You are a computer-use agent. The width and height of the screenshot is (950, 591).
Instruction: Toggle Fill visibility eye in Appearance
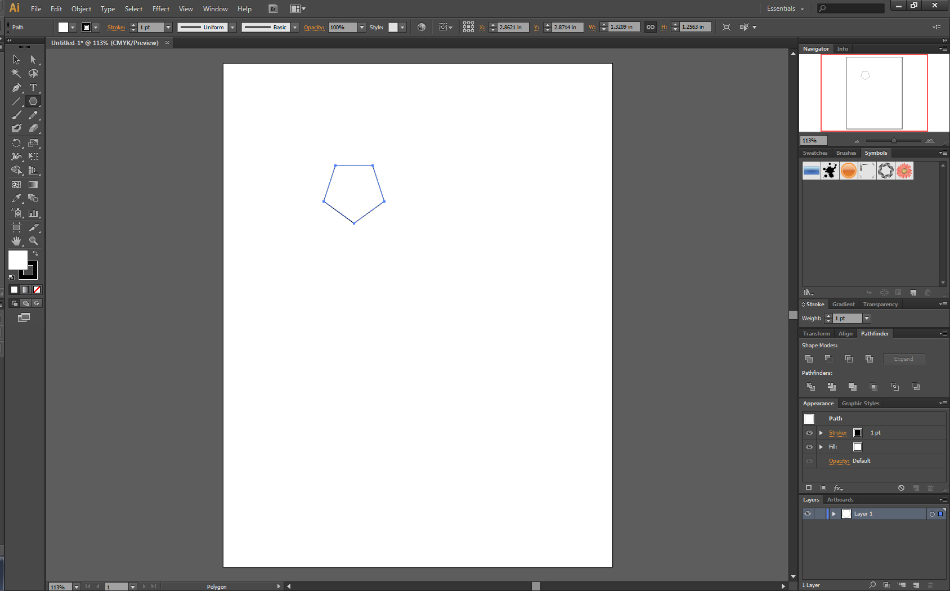[x=809, y=447]
